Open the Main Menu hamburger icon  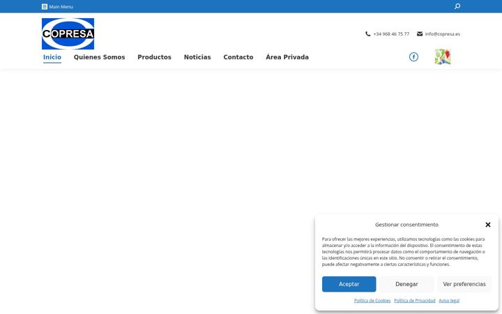[x=45, y=6]
